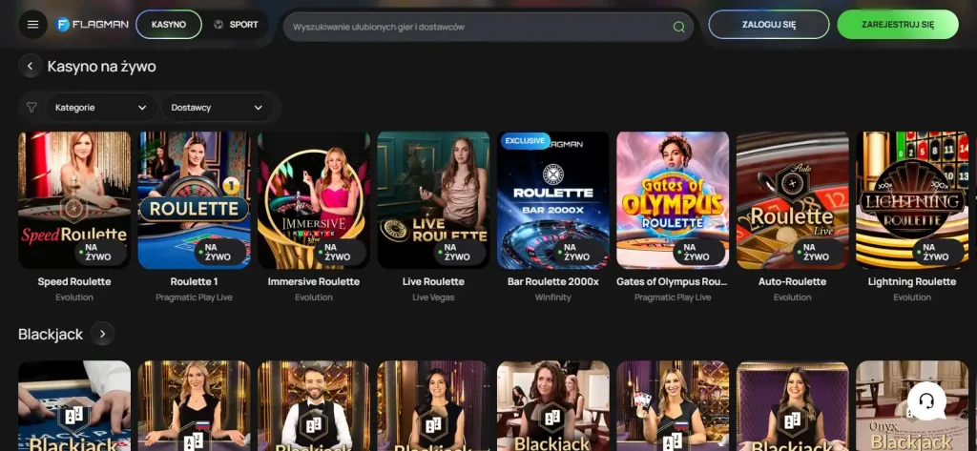
Task: Open the Blackjack thumbnail with male dealer
Action: (x=313, y=405)
